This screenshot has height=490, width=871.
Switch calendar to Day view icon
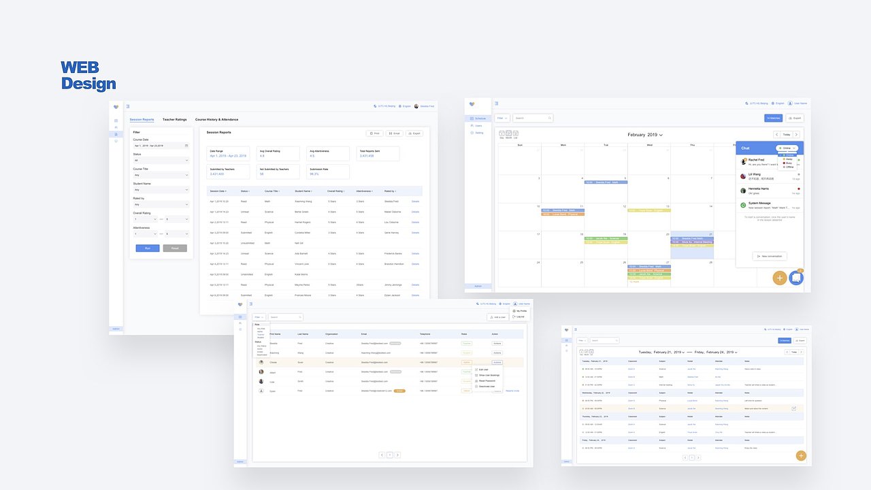click(502, 134)
